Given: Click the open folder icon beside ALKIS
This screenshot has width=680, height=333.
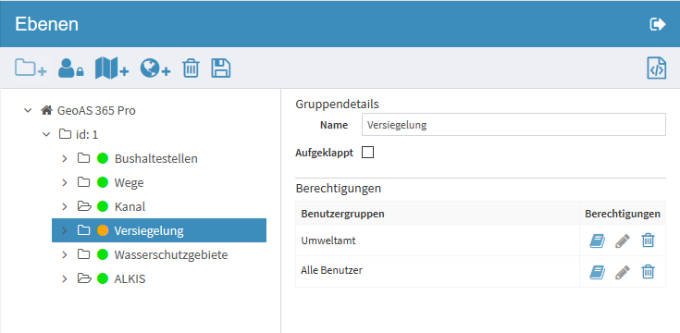Looking at the screenshot, I should (x=84, y=278).
